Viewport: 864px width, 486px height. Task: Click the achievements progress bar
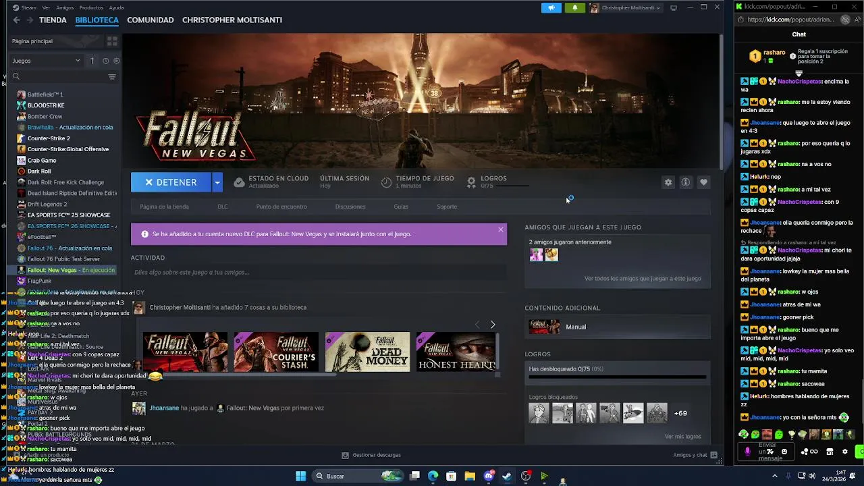(x=618, y=378)
